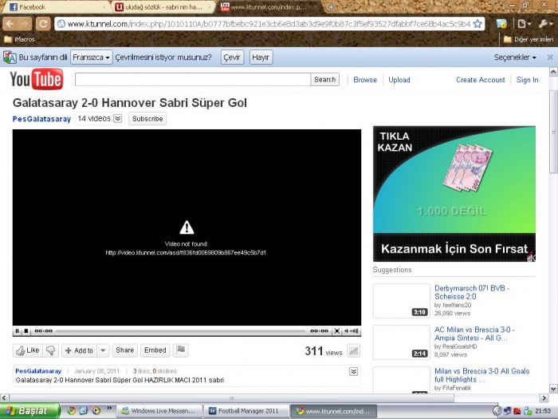Viewport: 558px width, 419px height.
Task: Click the Chrome icon in quick launch
Action: 72,411
